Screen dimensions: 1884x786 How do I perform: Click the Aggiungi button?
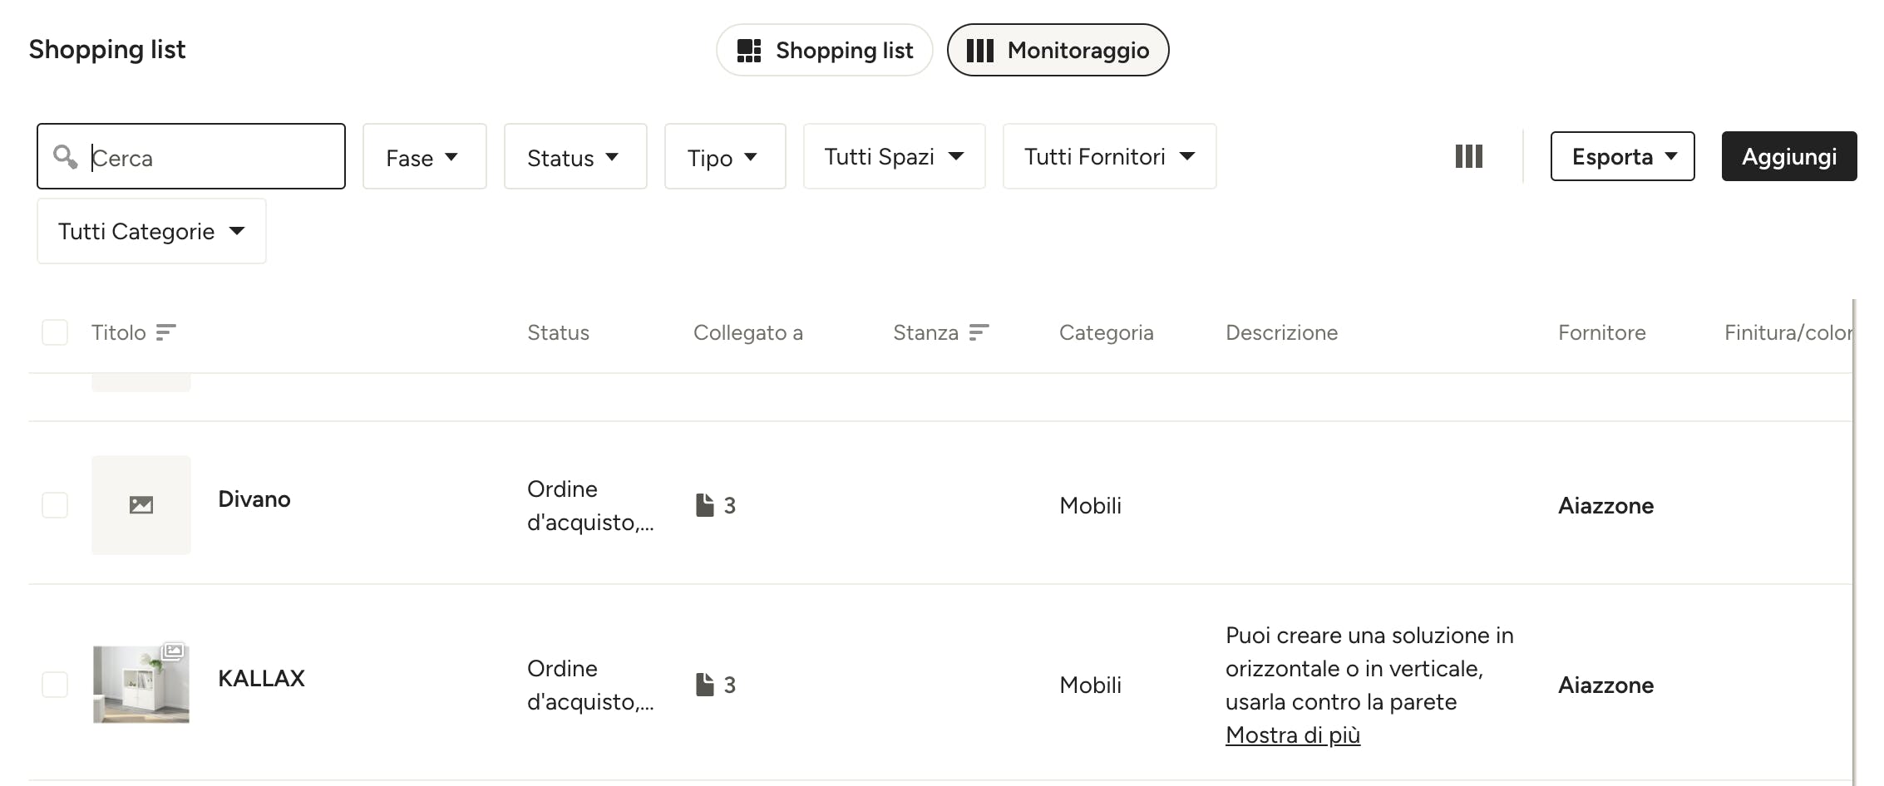[x=1789, y=156]
